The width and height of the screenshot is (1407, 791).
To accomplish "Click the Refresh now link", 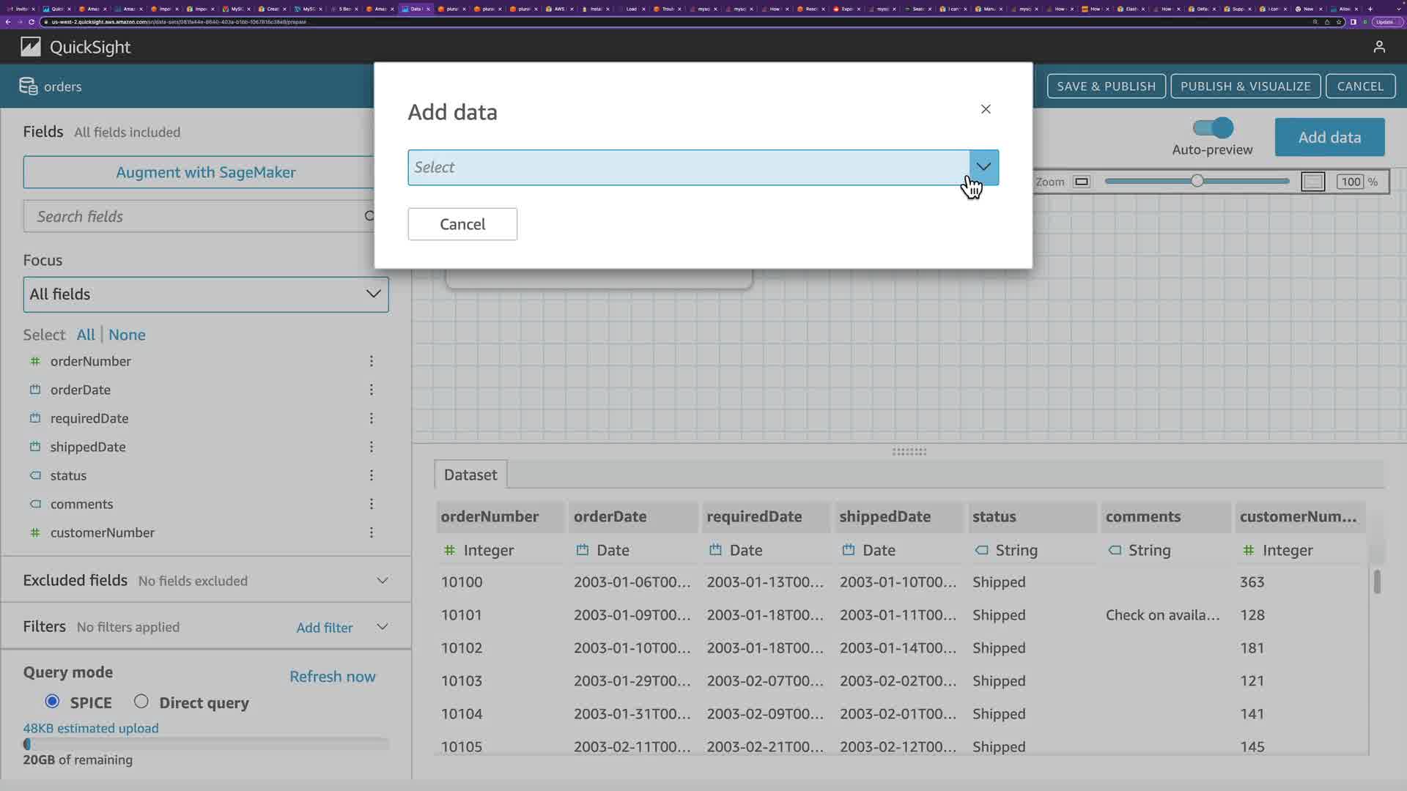I will [332, 677].
